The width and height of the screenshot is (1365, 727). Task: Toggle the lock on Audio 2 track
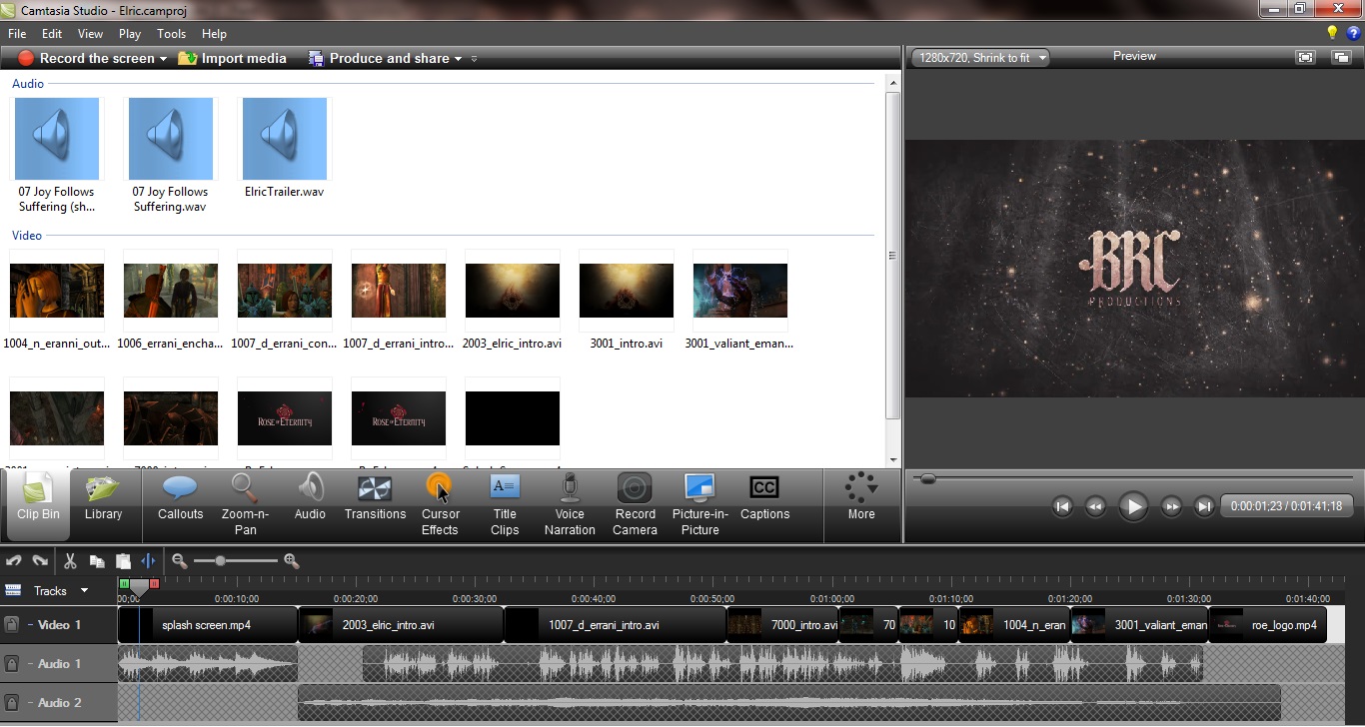coord(12,702)
